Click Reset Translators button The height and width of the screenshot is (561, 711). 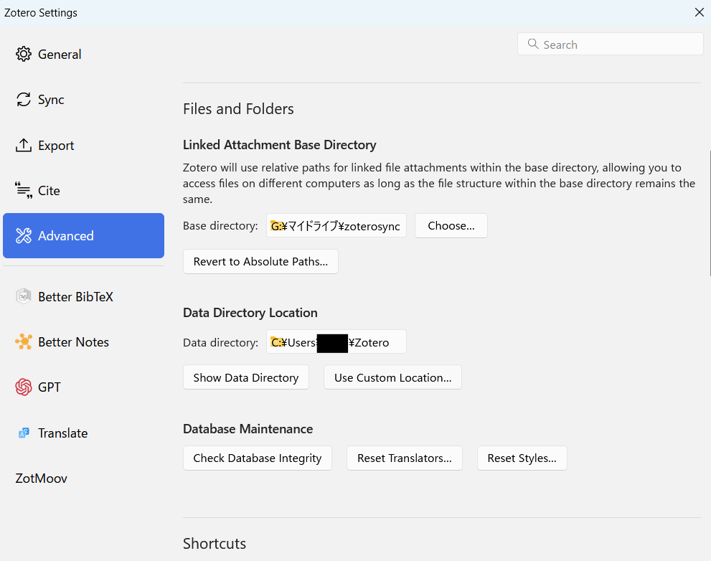(405, 458)
